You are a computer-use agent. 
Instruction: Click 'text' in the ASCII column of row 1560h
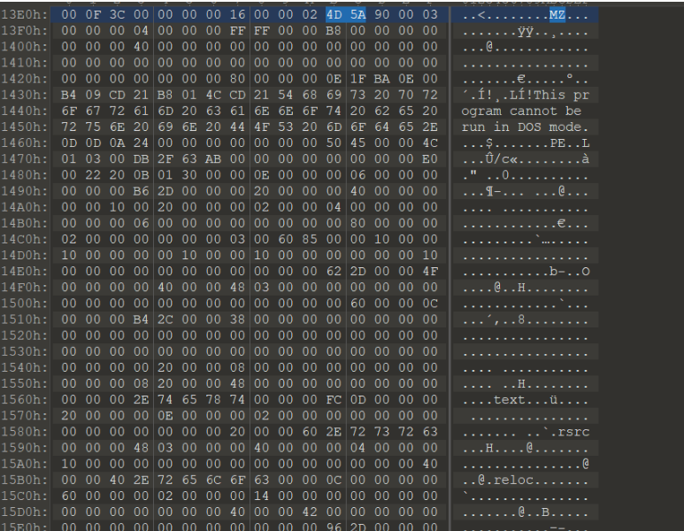coord(509,400)
